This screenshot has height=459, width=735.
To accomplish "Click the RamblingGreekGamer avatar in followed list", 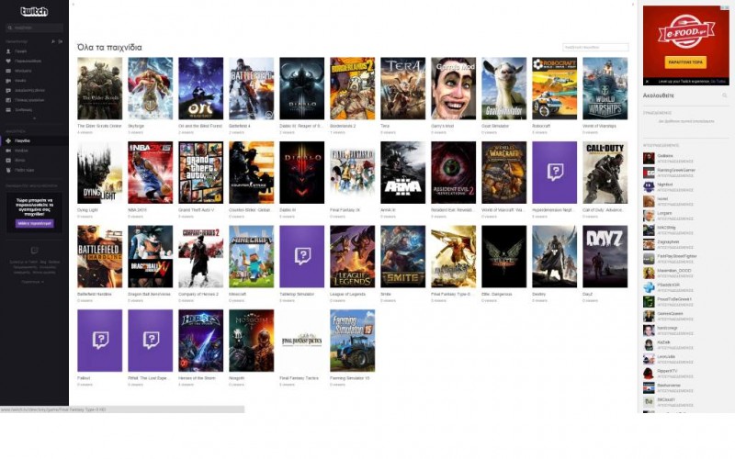I will 649,173.
